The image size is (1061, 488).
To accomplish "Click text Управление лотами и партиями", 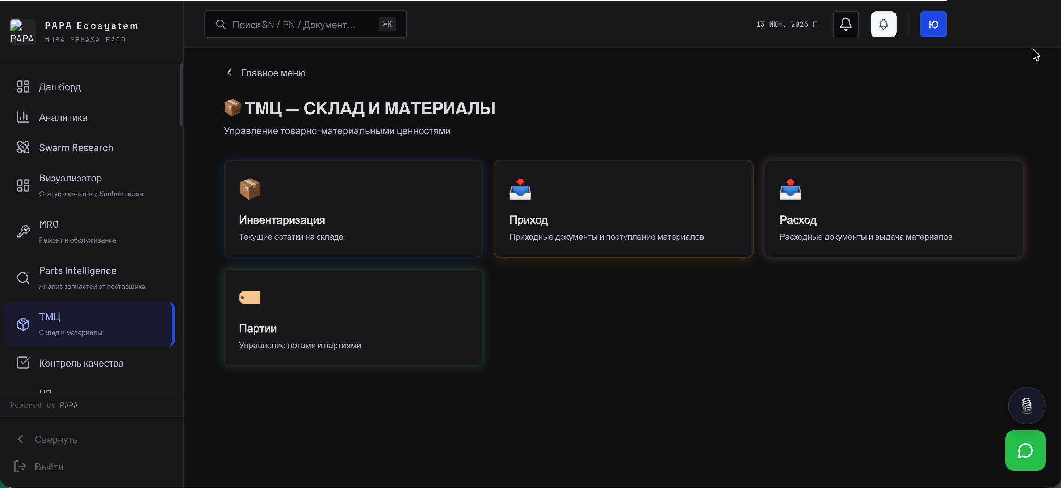I will coord(300,345).
